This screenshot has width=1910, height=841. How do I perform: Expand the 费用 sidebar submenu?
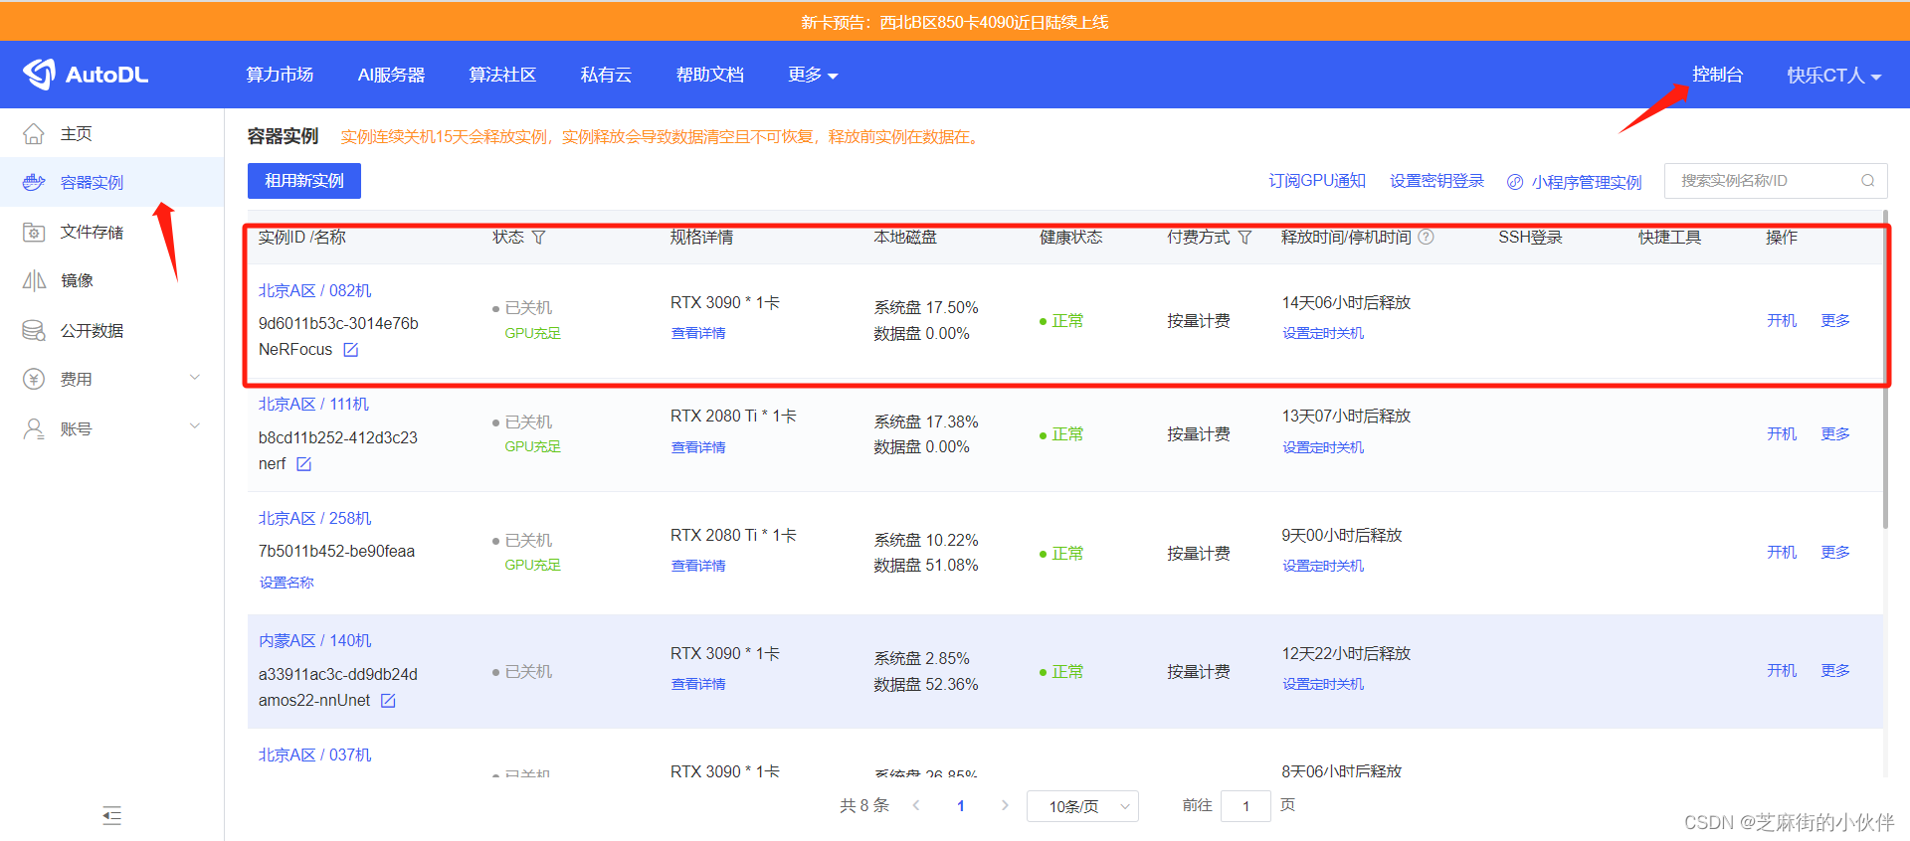pyautogui.click(x=195, y=378)
